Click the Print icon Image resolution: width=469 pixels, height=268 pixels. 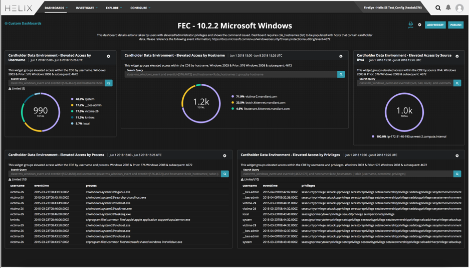411,25
